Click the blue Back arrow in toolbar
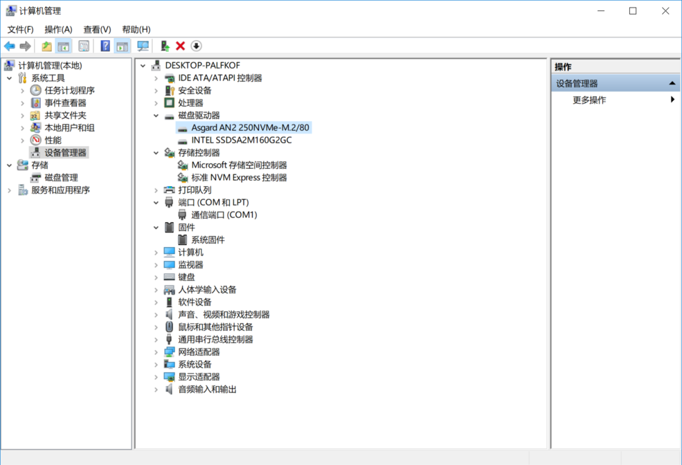Viewport: 682px width, 465px height. click(x=9, y=46)
